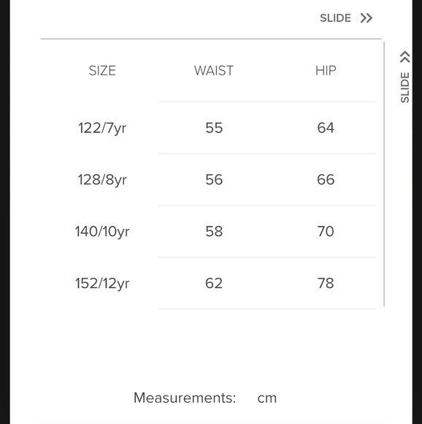422x424 pixels.
Task: Click the vertical SLIDE double-chevron icon
Action: 405,57
